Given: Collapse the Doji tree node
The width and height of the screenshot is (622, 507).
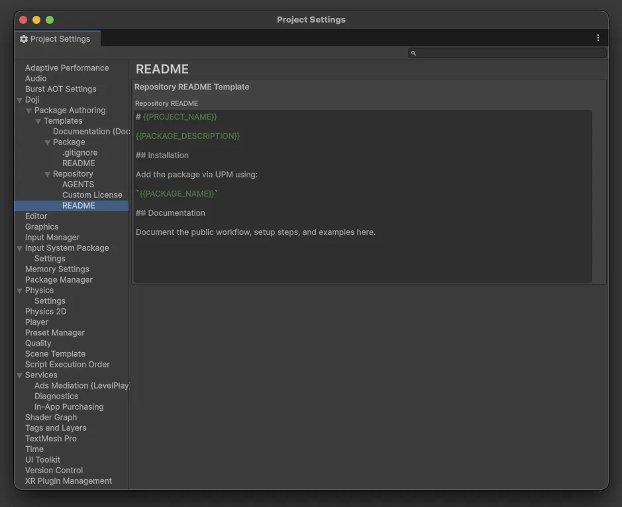Looking at the screenshot, I should coord(19,101).
